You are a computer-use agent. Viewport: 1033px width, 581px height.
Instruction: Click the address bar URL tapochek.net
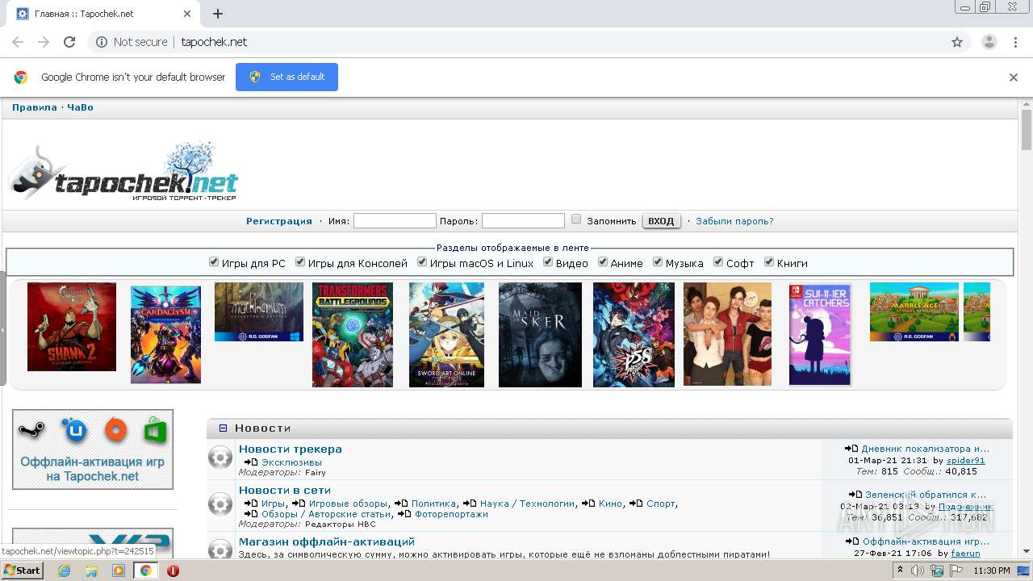(x=214, y=42)
